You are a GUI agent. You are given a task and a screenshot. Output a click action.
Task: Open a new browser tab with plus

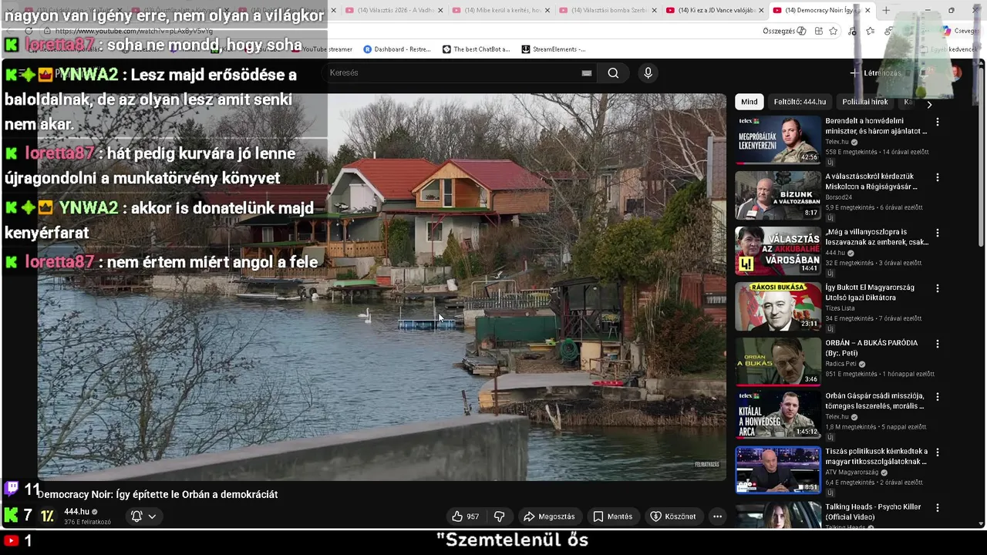(x=886, y=10)
